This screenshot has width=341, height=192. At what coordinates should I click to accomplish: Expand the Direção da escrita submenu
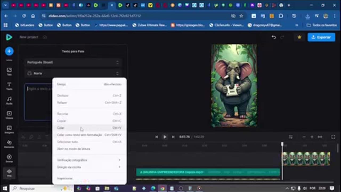[89, 167]
